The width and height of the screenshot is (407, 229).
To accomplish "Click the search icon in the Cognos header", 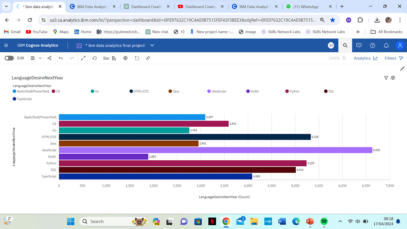I will click(x=345, y=45).
